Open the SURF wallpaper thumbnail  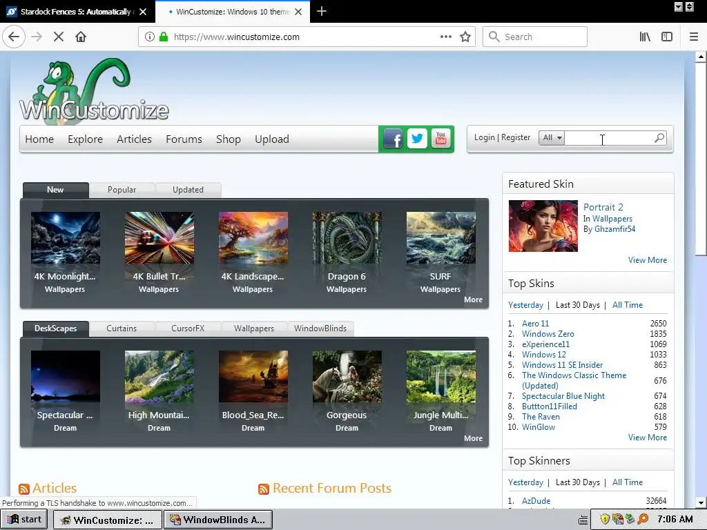point(440,238)
